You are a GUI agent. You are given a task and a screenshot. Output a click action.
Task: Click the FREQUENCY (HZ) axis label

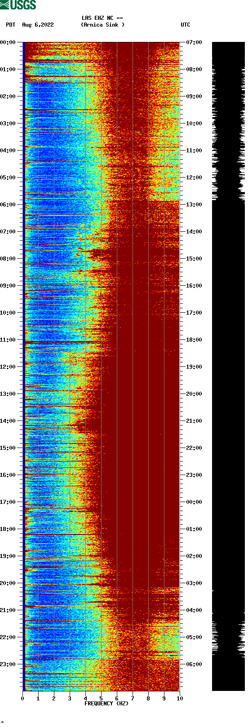point(106,704)
